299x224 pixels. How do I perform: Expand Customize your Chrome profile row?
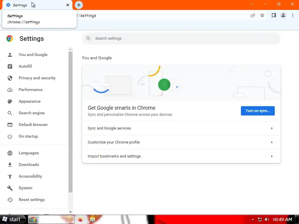pos(181,142)
